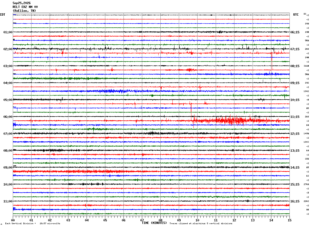Click minute 07 on the bottom axis

click(142, 220)
